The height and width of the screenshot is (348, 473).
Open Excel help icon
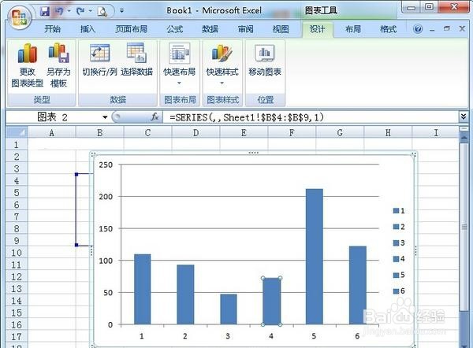418,29
